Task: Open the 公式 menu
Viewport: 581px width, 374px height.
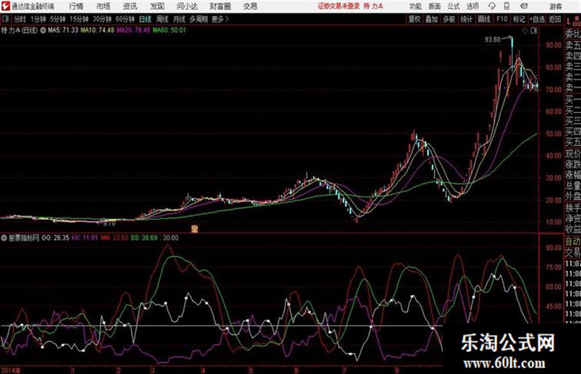Action: point(454,6)
